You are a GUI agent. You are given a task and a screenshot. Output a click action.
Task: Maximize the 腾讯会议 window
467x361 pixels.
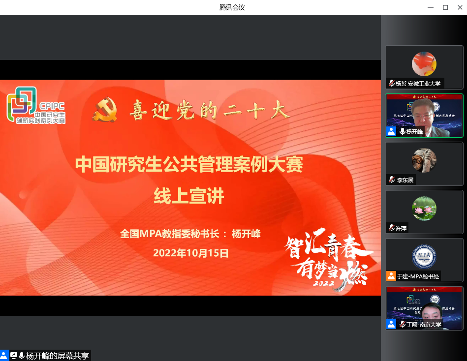(445, 7)
